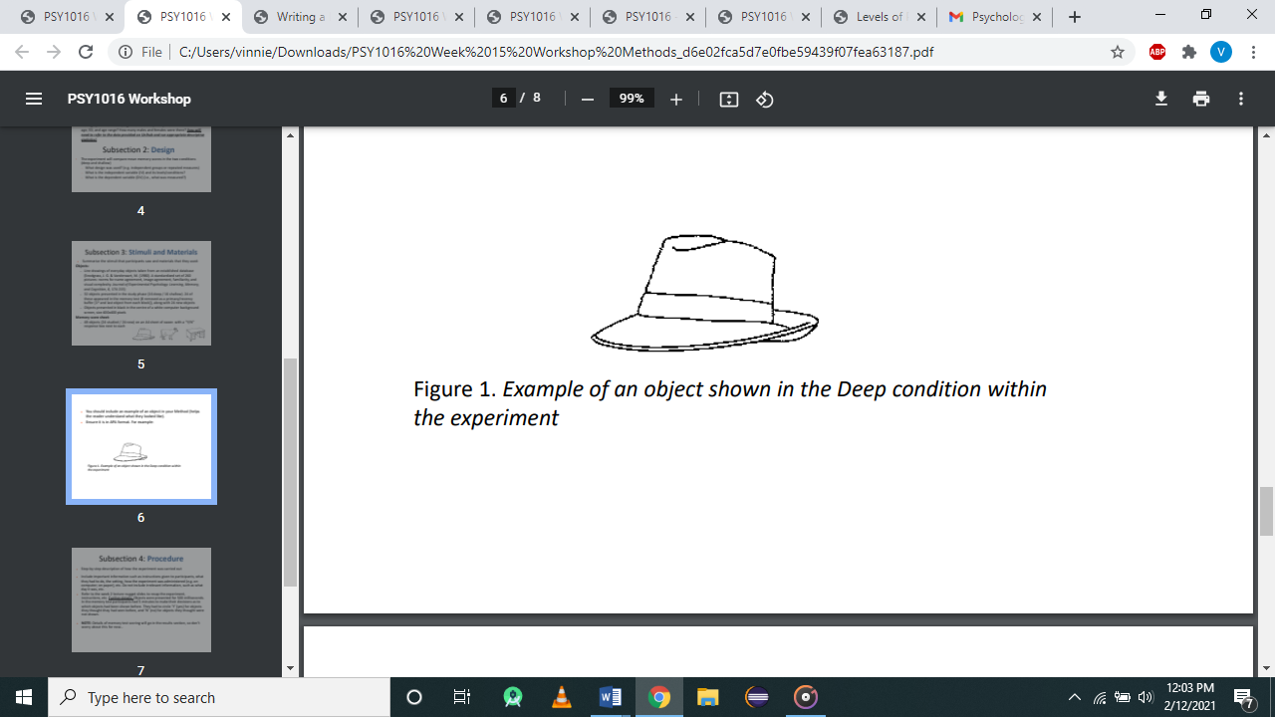Download the PDF file

point(1160,99)
